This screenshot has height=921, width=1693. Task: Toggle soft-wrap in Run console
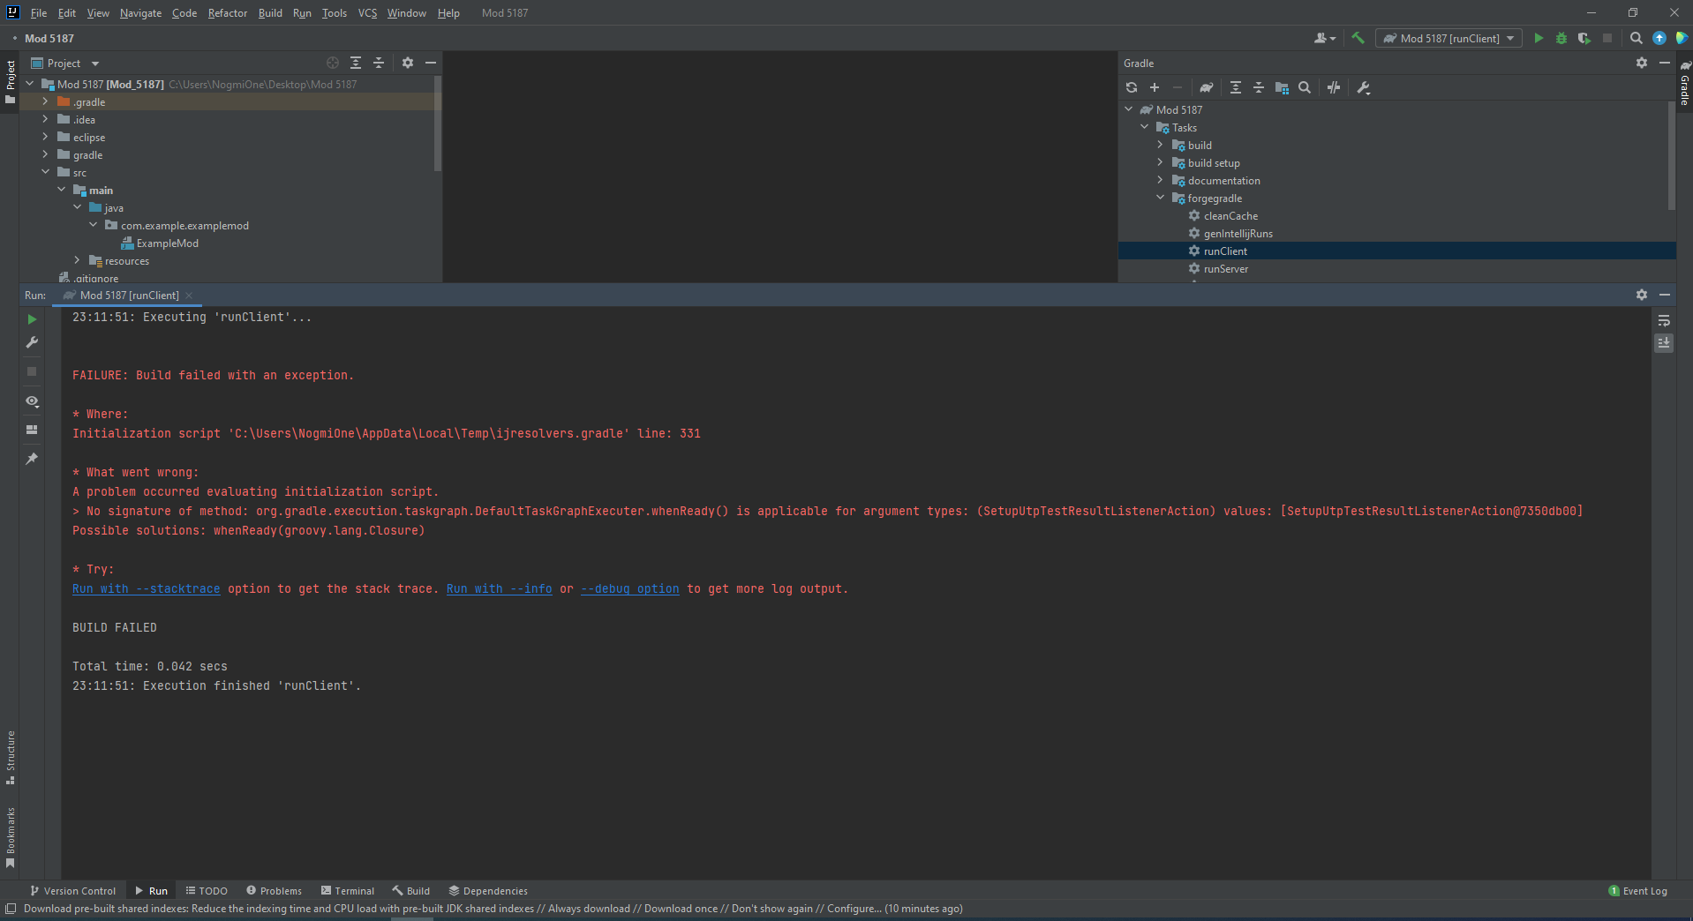(x=1664, y=321)
